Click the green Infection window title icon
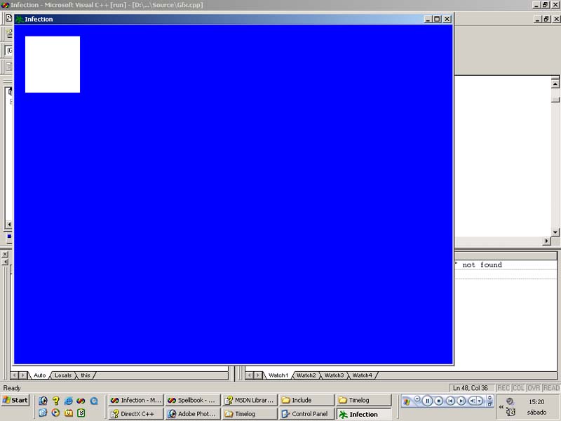This screenshot has height=421, width=561. coord(20,19)
